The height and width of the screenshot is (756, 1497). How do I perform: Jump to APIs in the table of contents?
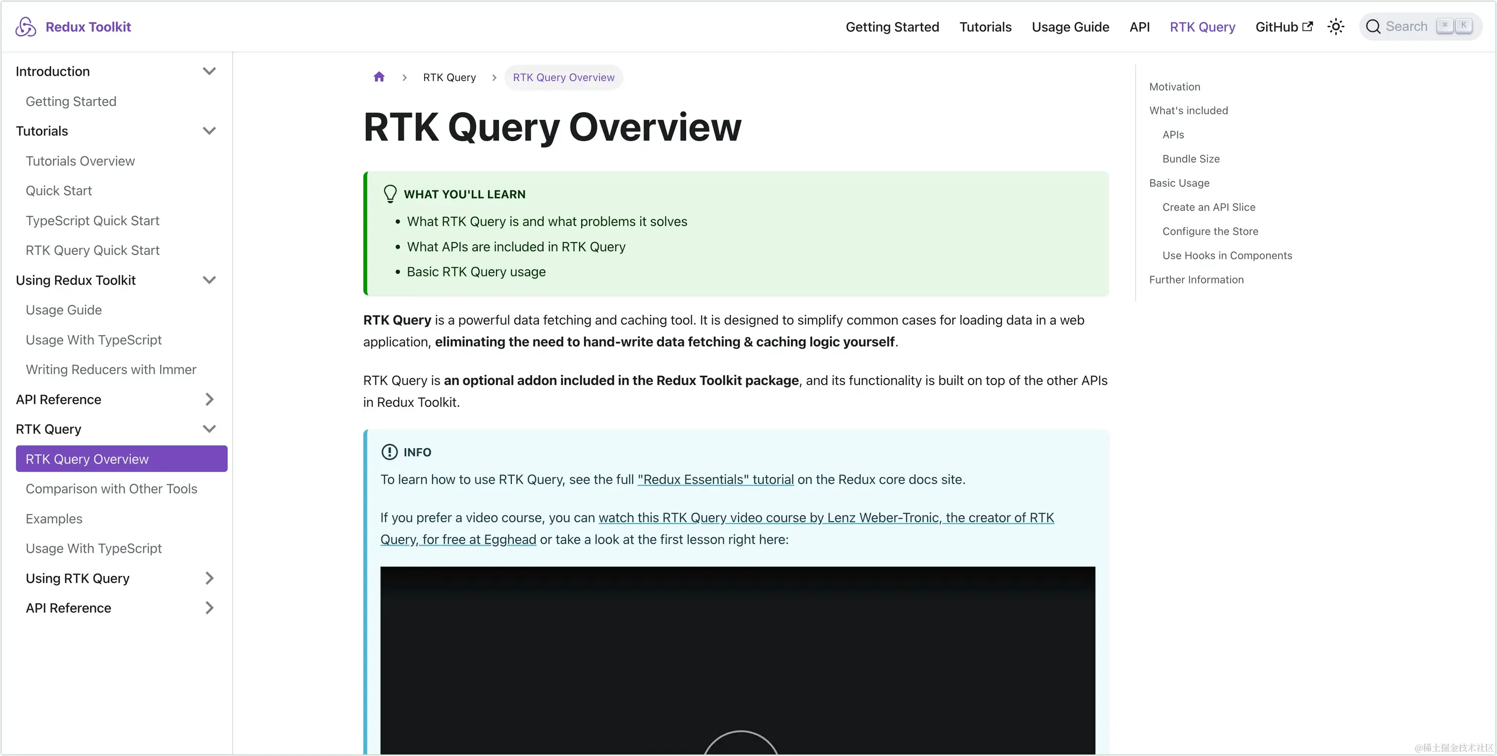1173,135
